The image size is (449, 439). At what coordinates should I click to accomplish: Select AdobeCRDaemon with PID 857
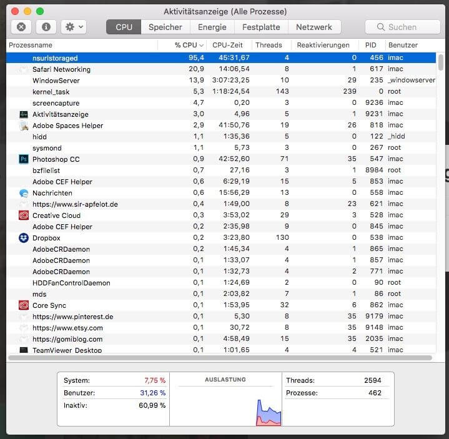pos(61,260)
